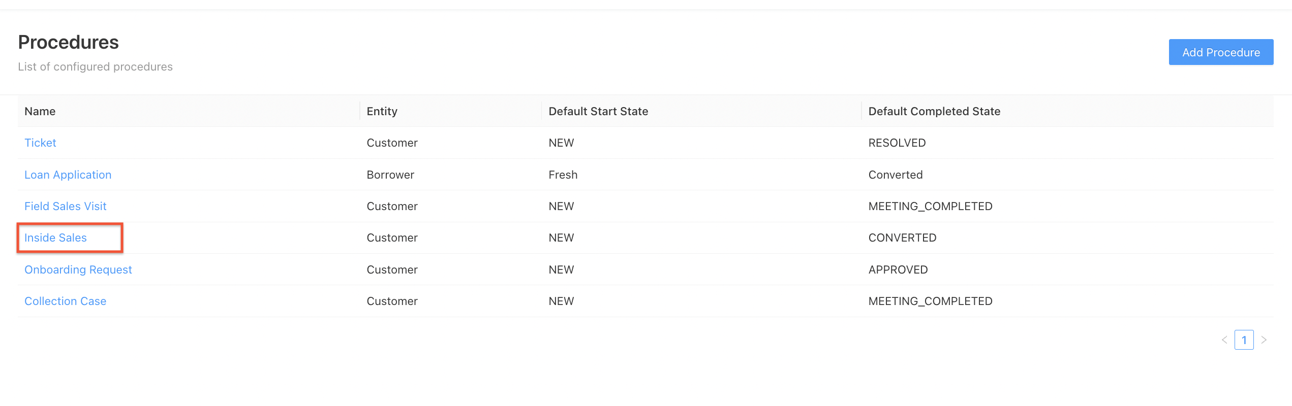1292x406 pixels.
Task: Click the APPROVED completed state cell
Action: 898,270
